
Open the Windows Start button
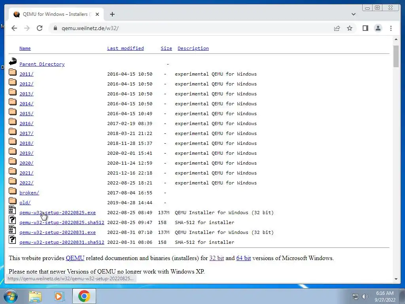10,296
